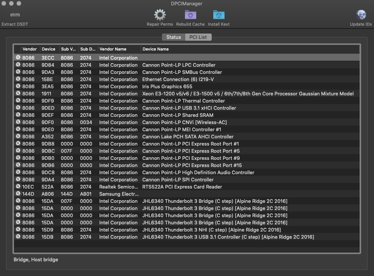
Task: Select the PCI List tab
Action: 198,37
